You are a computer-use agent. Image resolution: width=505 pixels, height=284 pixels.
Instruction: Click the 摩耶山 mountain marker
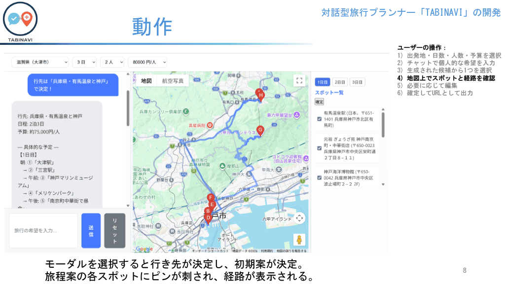click(x=222, y=166)
